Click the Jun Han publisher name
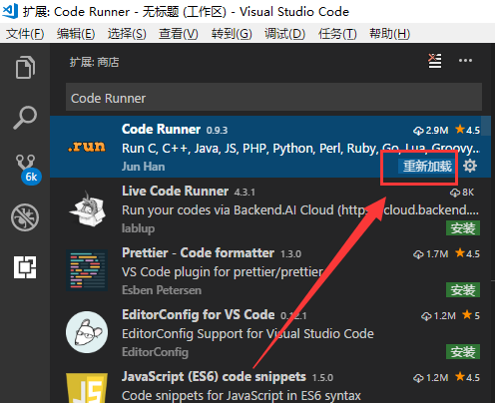 tap(143, 167)
